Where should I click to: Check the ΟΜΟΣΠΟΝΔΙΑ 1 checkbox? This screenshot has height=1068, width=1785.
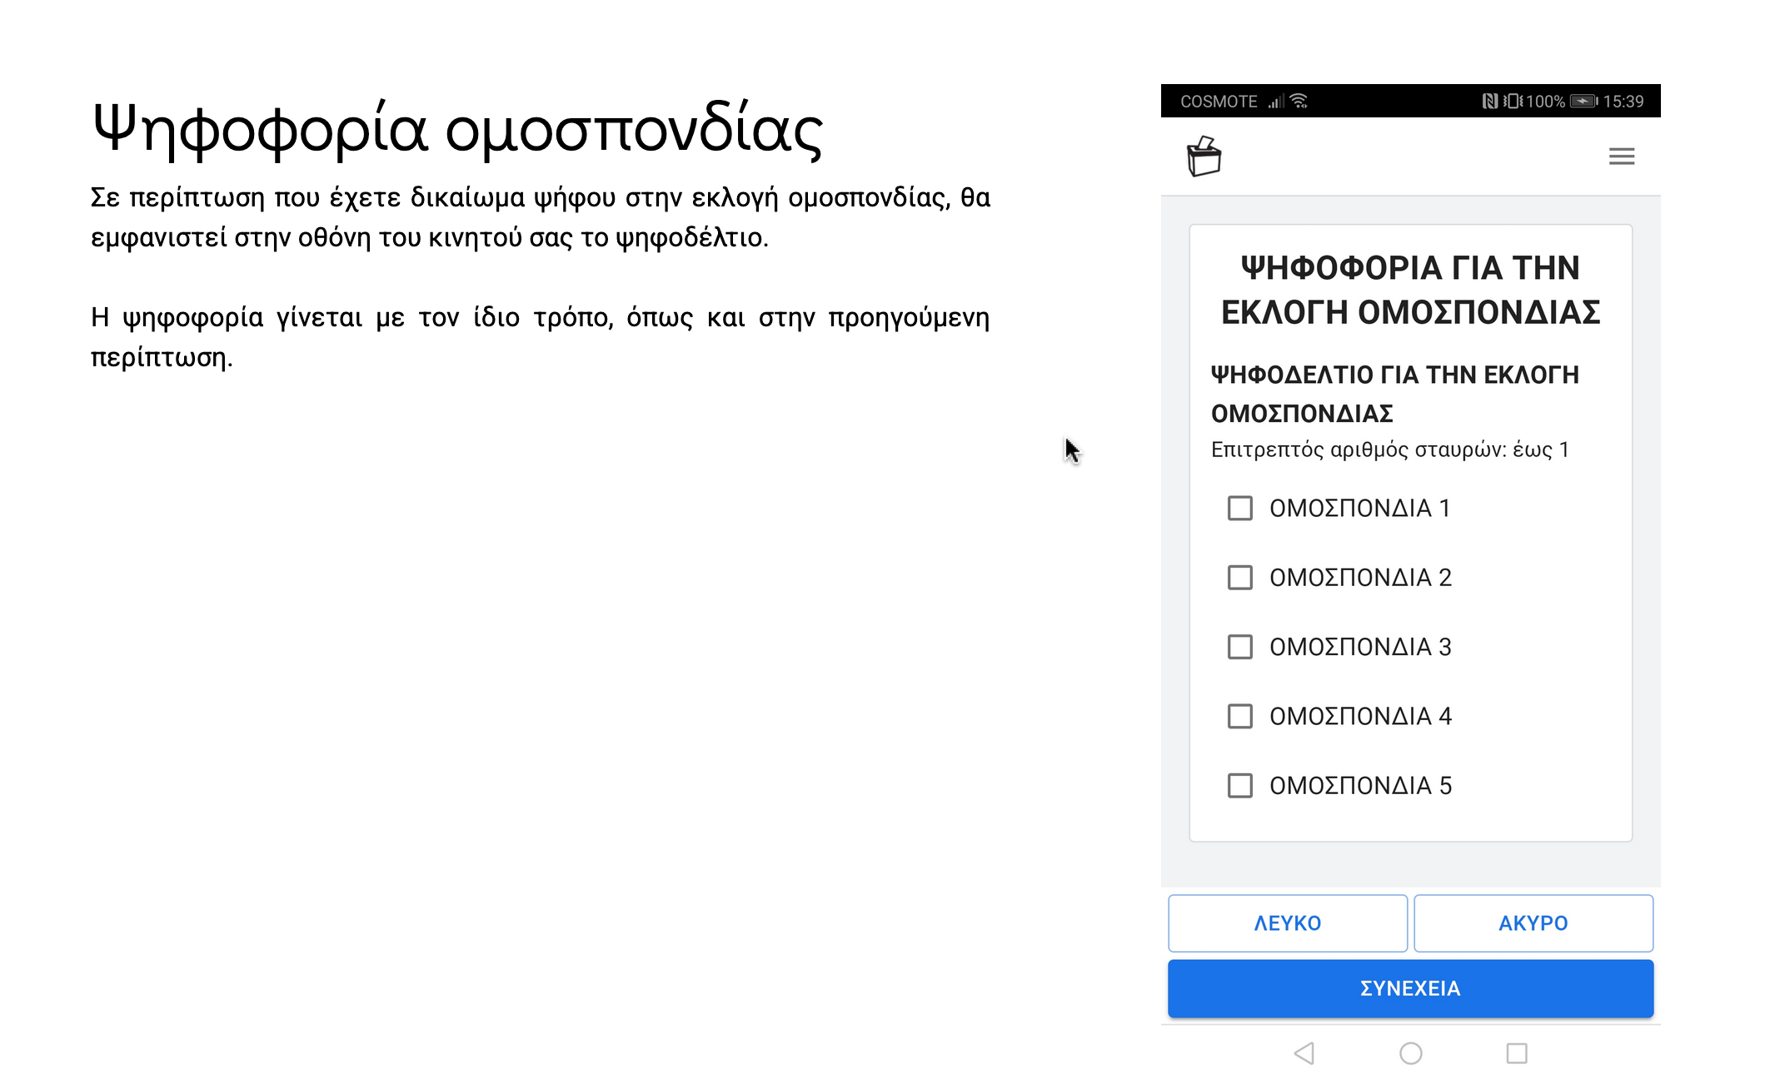tap(1239, 508)
